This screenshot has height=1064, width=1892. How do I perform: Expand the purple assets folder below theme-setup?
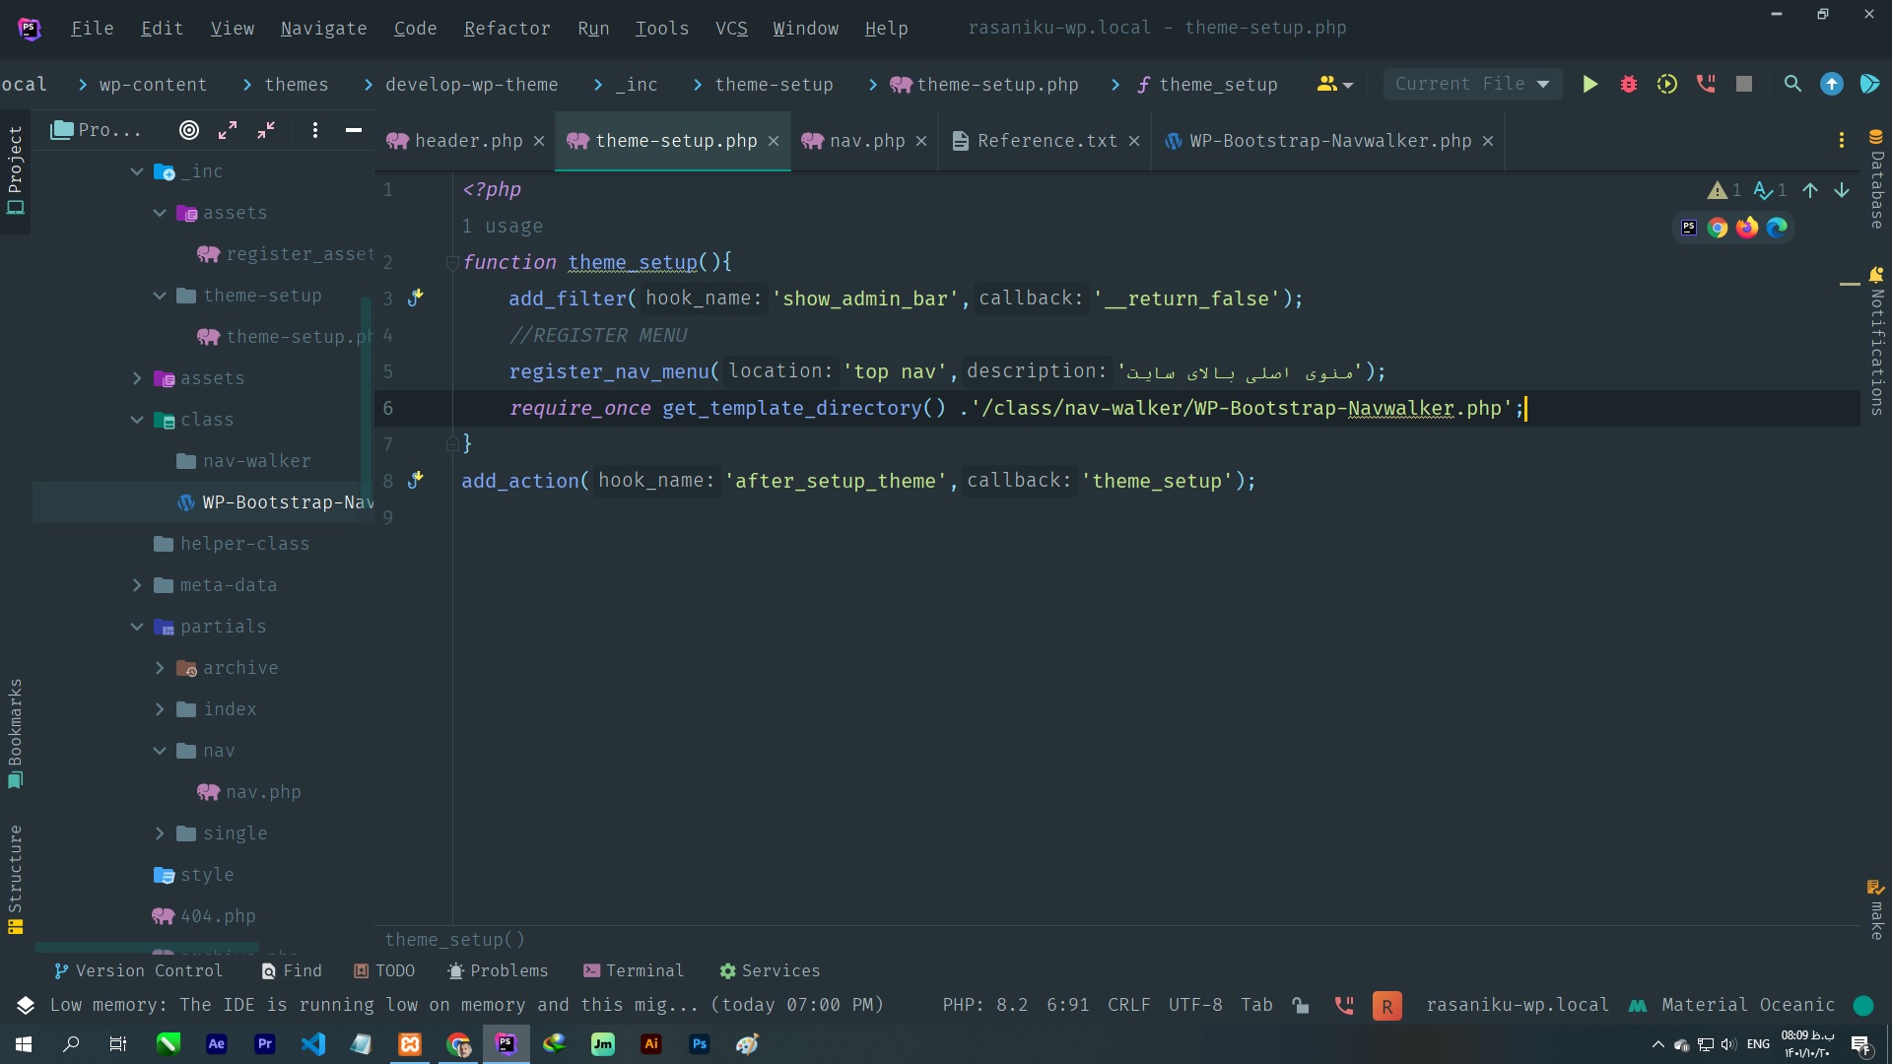pyautogui.click(x=137, y=378)
